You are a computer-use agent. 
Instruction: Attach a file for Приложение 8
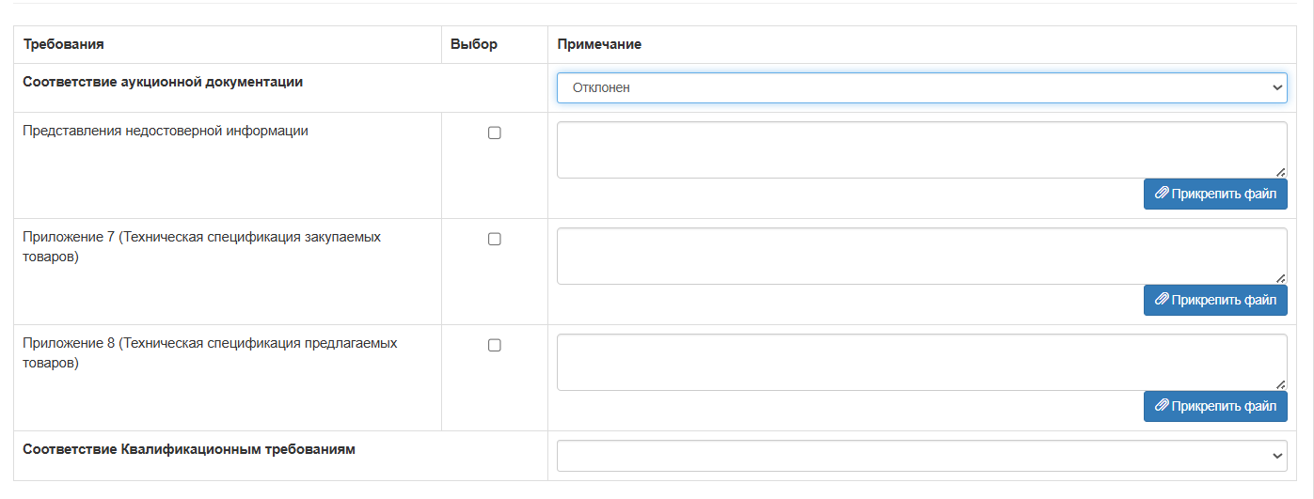pyautogui.click(x=1215, y=407)
